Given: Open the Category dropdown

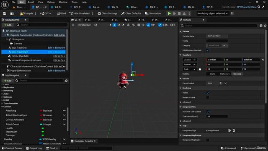Looking at the screenshot, I should [217, 46].
